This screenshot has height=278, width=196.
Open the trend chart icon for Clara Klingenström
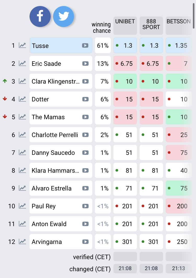click(22, 81)
